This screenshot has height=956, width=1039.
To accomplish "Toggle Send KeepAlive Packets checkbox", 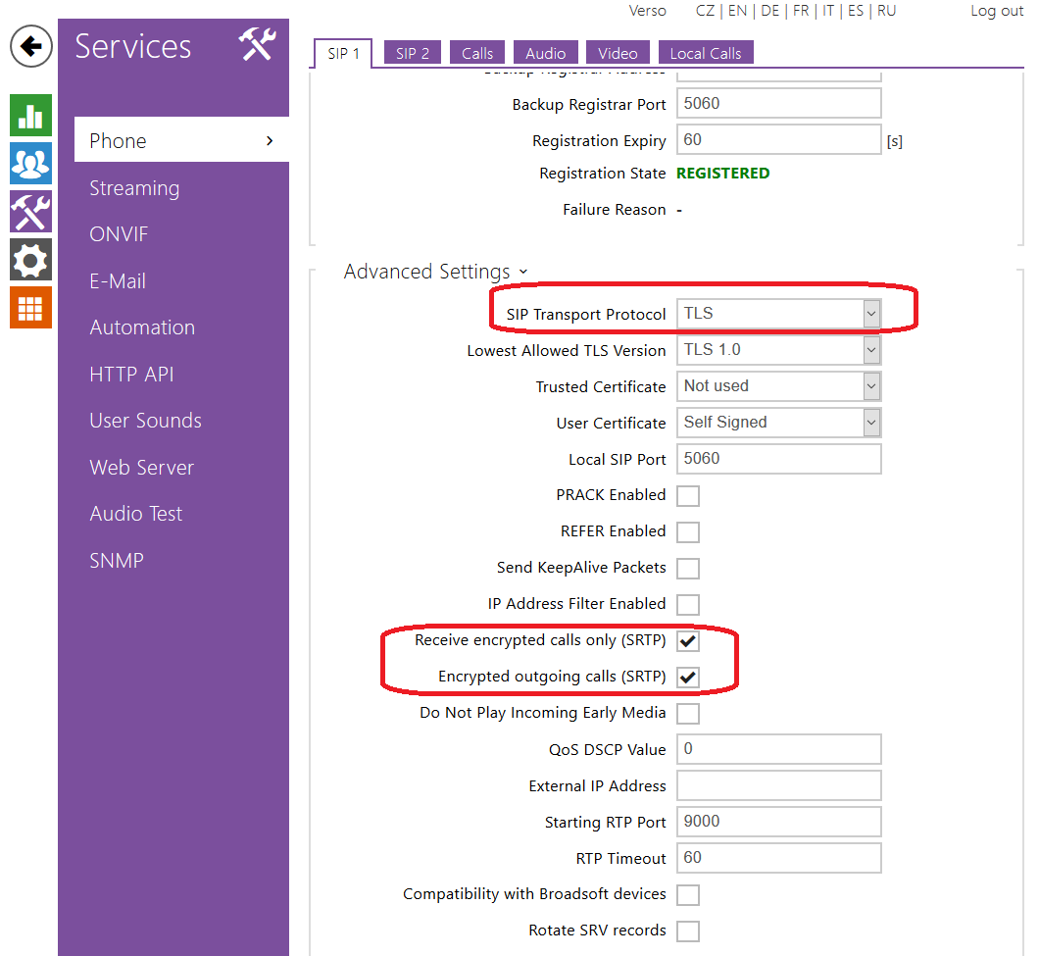I will pos(688,569).
